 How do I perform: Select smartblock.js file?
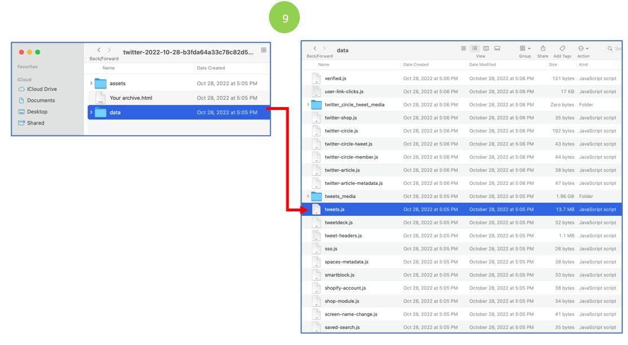(x=462, y=275)
